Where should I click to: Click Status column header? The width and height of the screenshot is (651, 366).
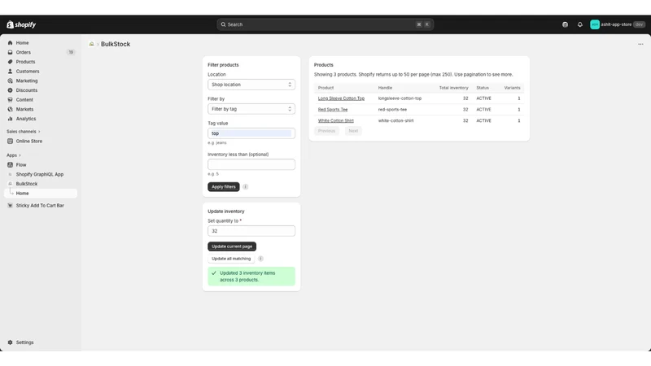(x=483, y=88)
